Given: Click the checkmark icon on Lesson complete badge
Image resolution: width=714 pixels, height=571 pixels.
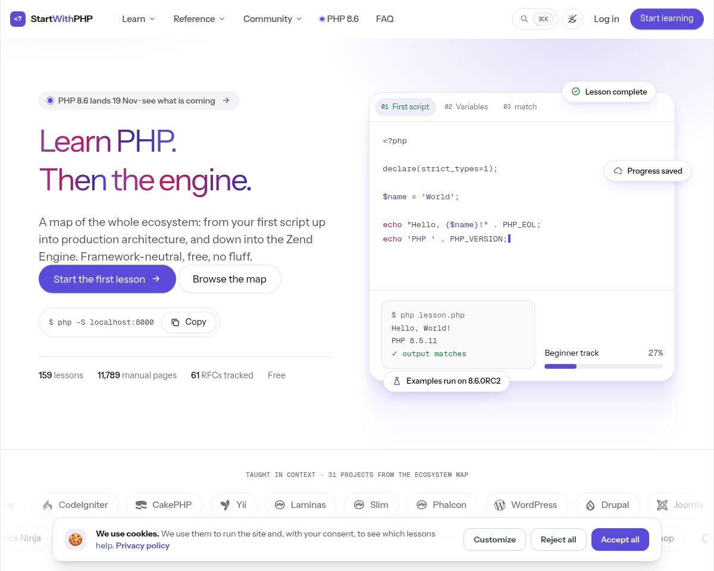Looking at the screenshot, I should [x=575, y=92].
